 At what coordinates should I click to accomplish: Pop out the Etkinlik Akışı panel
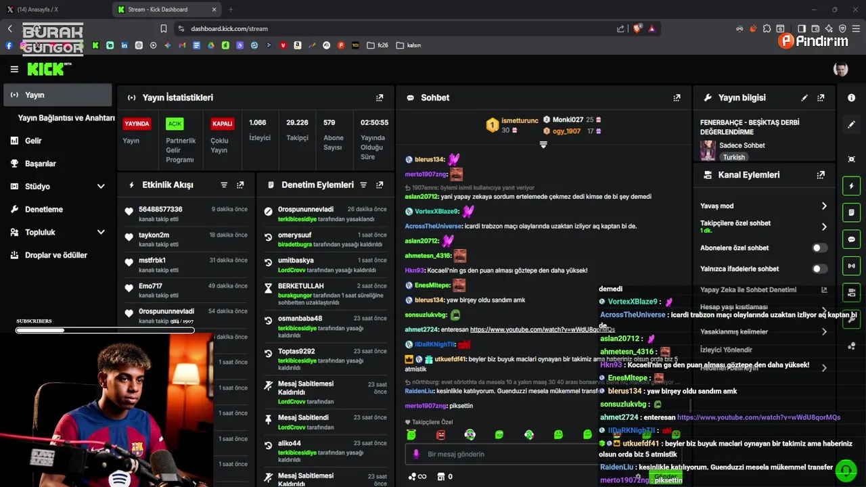(240, 185)
